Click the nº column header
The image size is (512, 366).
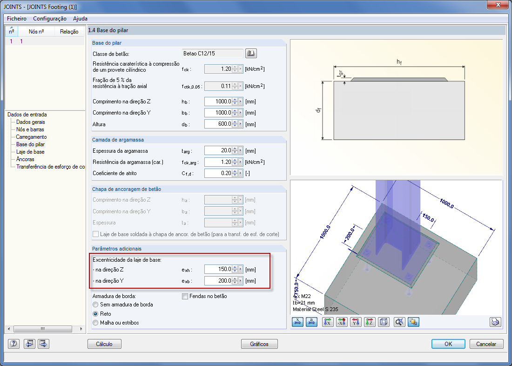coord(12,31)
